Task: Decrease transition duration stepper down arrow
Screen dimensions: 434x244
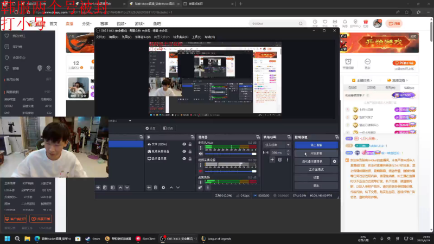Action: 288,154
